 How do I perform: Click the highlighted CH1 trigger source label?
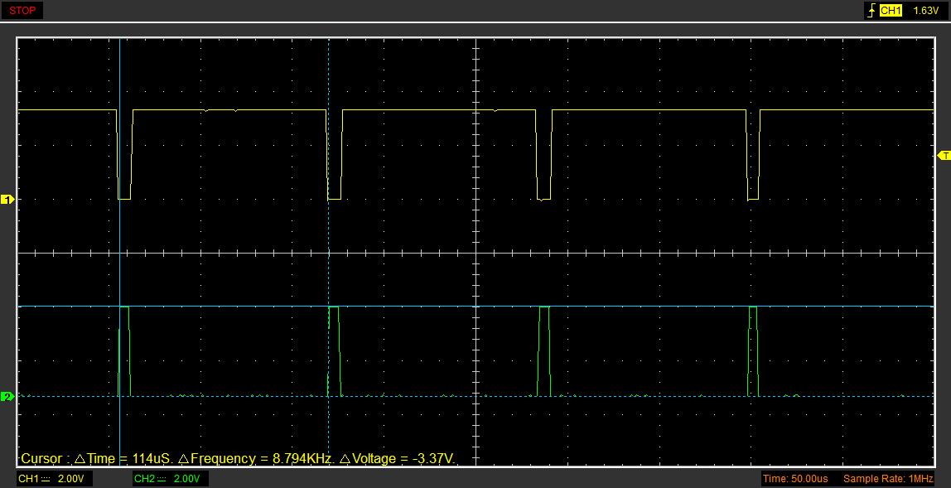click(x=891, y=11)
